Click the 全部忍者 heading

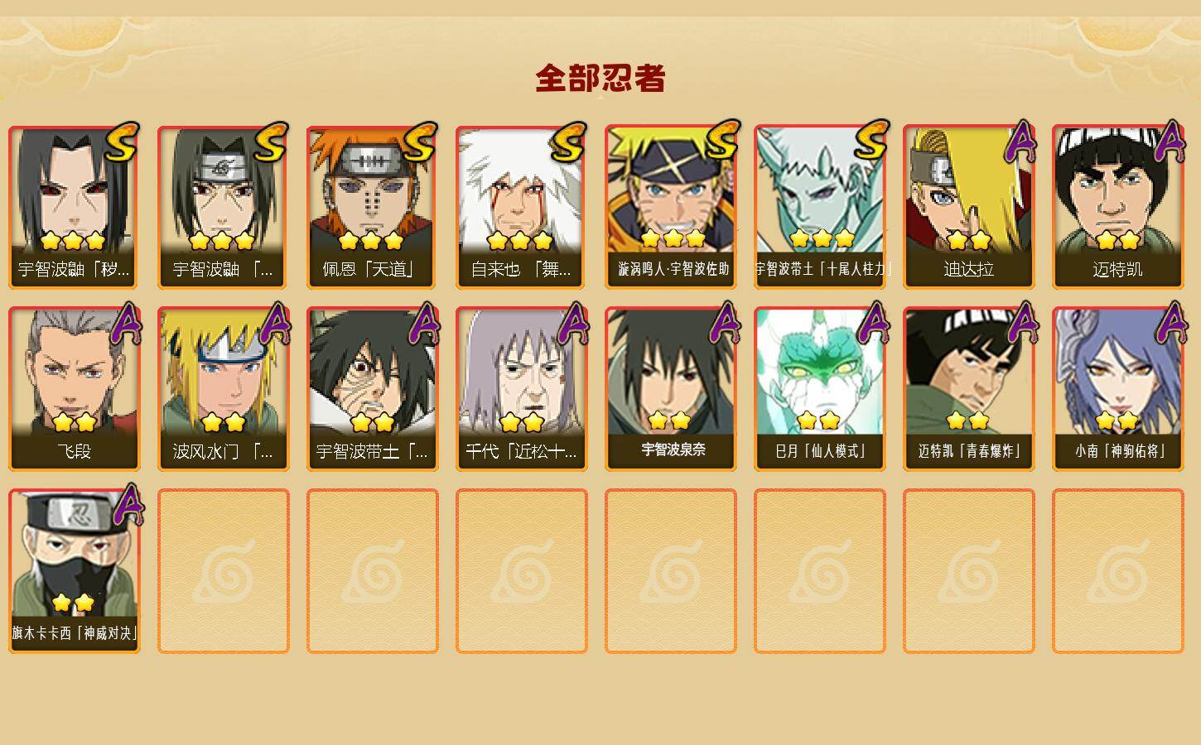[x=600, y=79]
